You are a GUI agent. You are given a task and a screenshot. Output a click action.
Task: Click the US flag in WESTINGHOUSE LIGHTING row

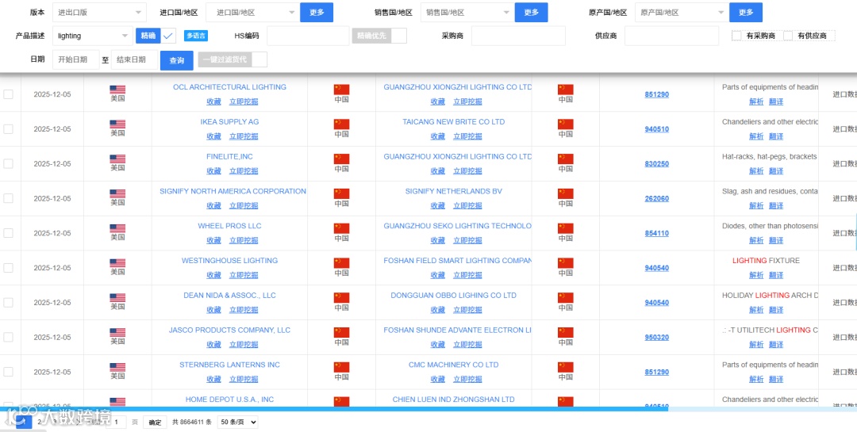(x=117, y=263)
